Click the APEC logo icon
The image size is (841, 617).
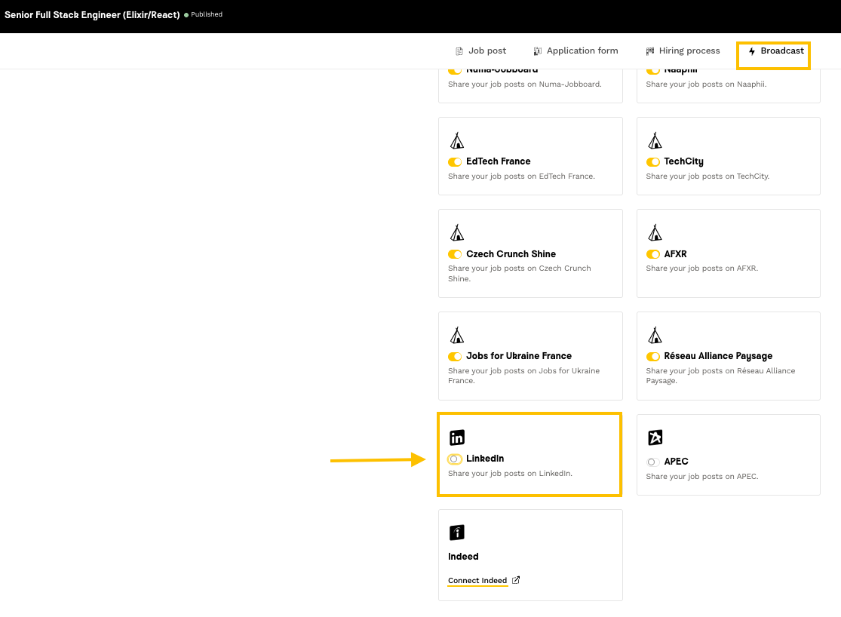pyautogui.click(x=655, y=437)
